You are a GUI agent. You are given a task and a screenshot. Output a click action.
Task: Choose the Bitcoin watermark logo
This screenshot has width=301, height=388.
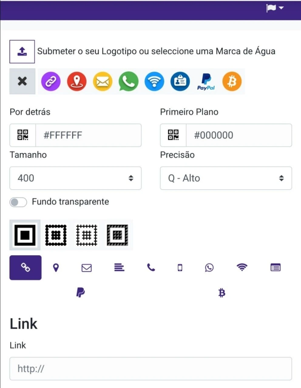(232, 81)
